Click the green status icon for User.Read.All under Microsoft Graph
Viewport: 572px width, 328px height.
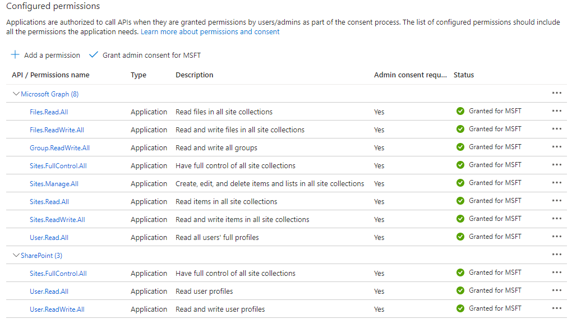(460, 237)
